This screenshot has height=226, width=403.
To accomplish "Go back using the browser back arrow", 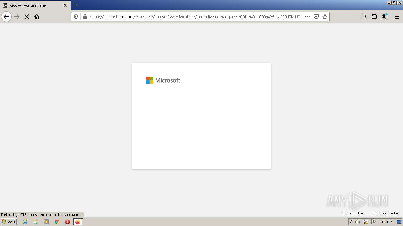I will click(x=6, y=17).
